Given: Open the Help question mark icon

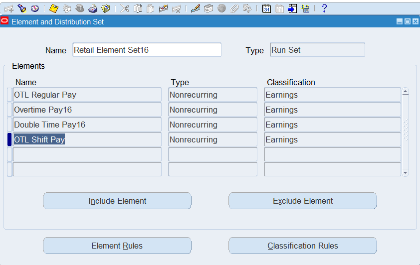Looking at the screenshot, I should [x=324, y=8].
